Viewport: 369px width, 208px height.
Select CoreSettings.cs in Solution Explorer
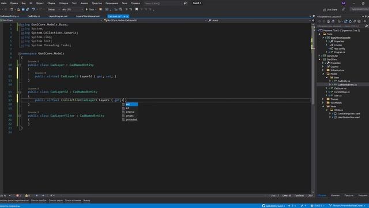(342, 92)
